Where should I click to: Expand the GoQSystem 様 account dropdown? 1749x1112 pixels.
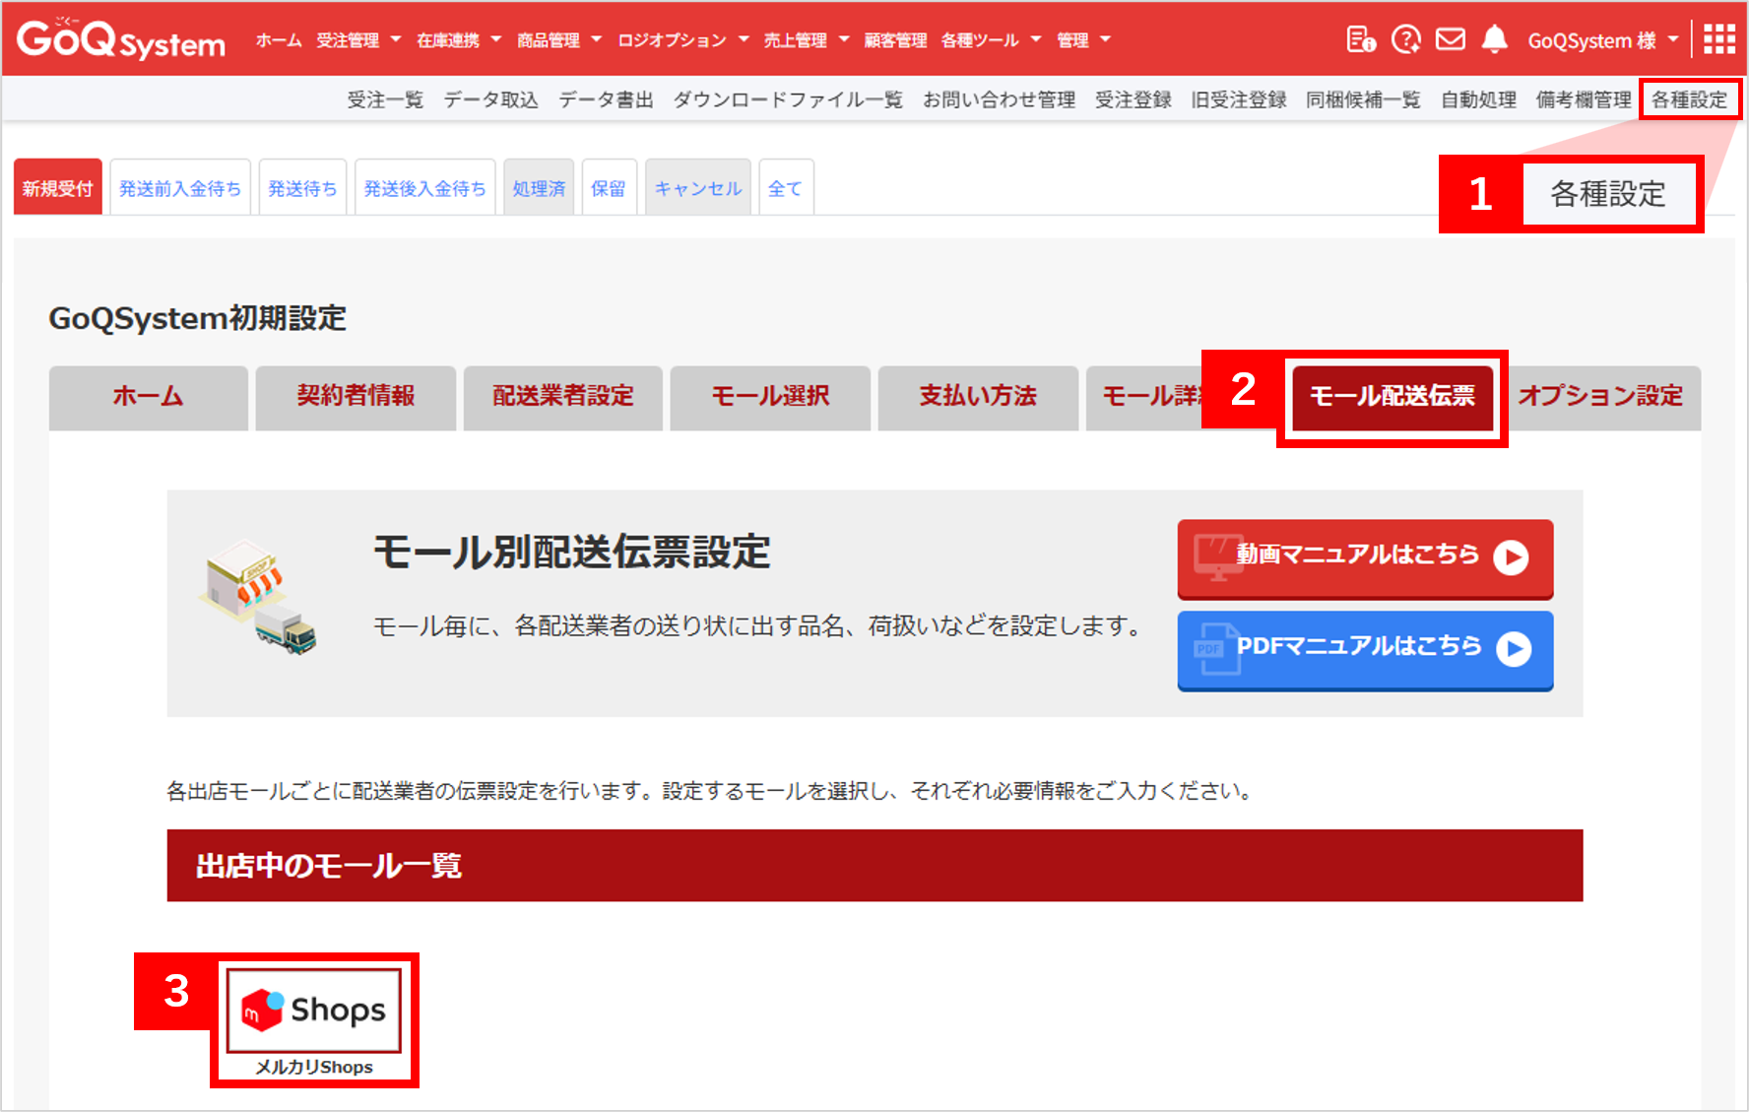pos(1602,40)
